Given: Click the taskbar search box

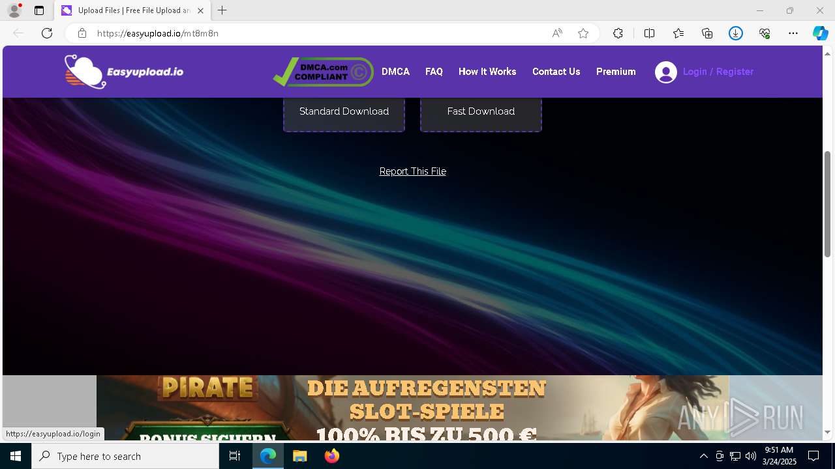Looking at the screenshot, I should click(125, 456).
